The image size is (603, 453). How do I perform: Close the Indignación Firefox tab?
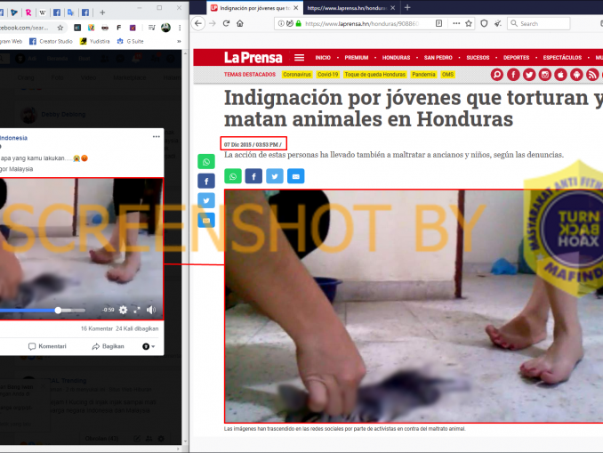pos(296,8)
